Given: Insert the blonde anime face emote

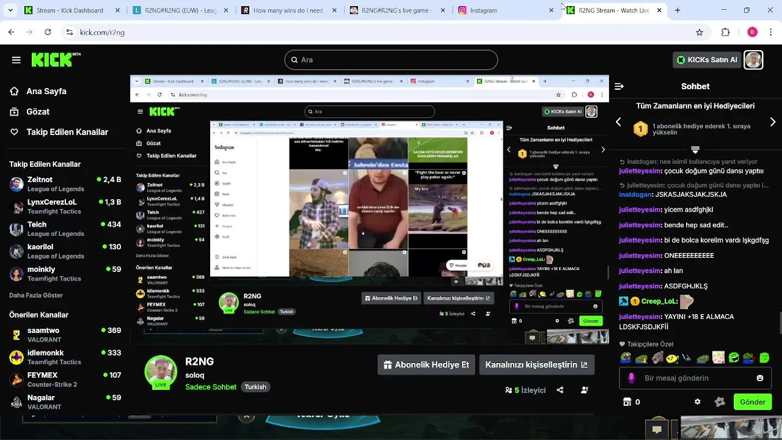Looking at the screenshot, I should [718, 358].
